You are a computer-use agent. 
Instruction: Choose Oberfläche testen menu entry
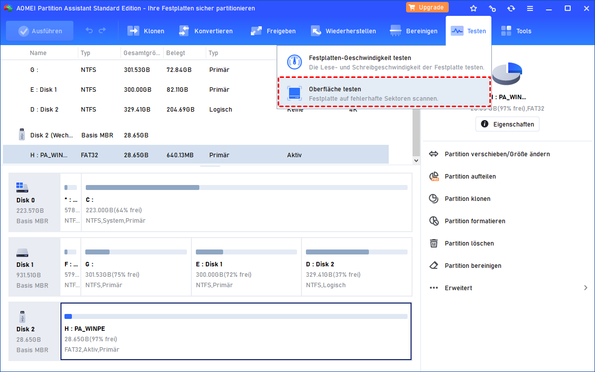pyautogui.click(x=384, y=92)
